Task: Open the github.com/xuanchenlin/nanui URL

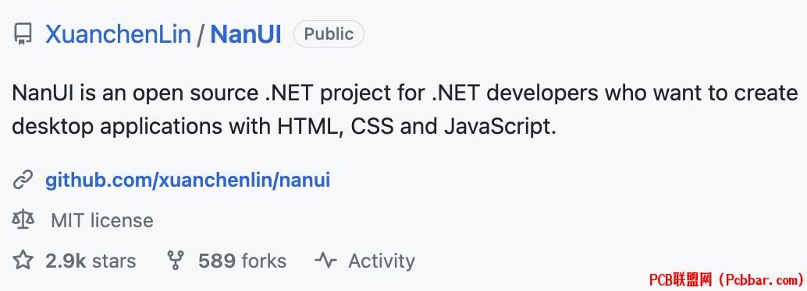Action: coord(188,181)
